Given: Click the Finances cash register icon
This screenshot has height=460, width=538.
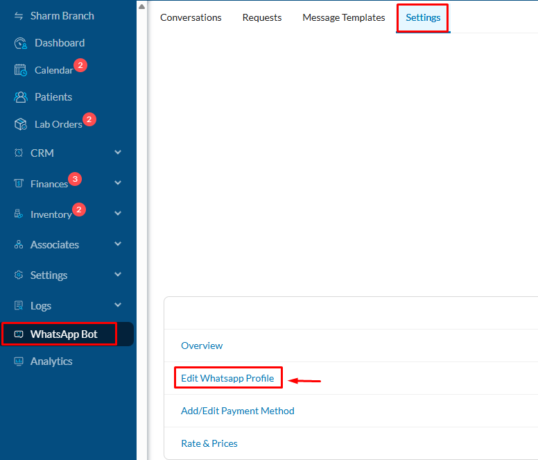Looking at the screenshot, I should 19,183.
